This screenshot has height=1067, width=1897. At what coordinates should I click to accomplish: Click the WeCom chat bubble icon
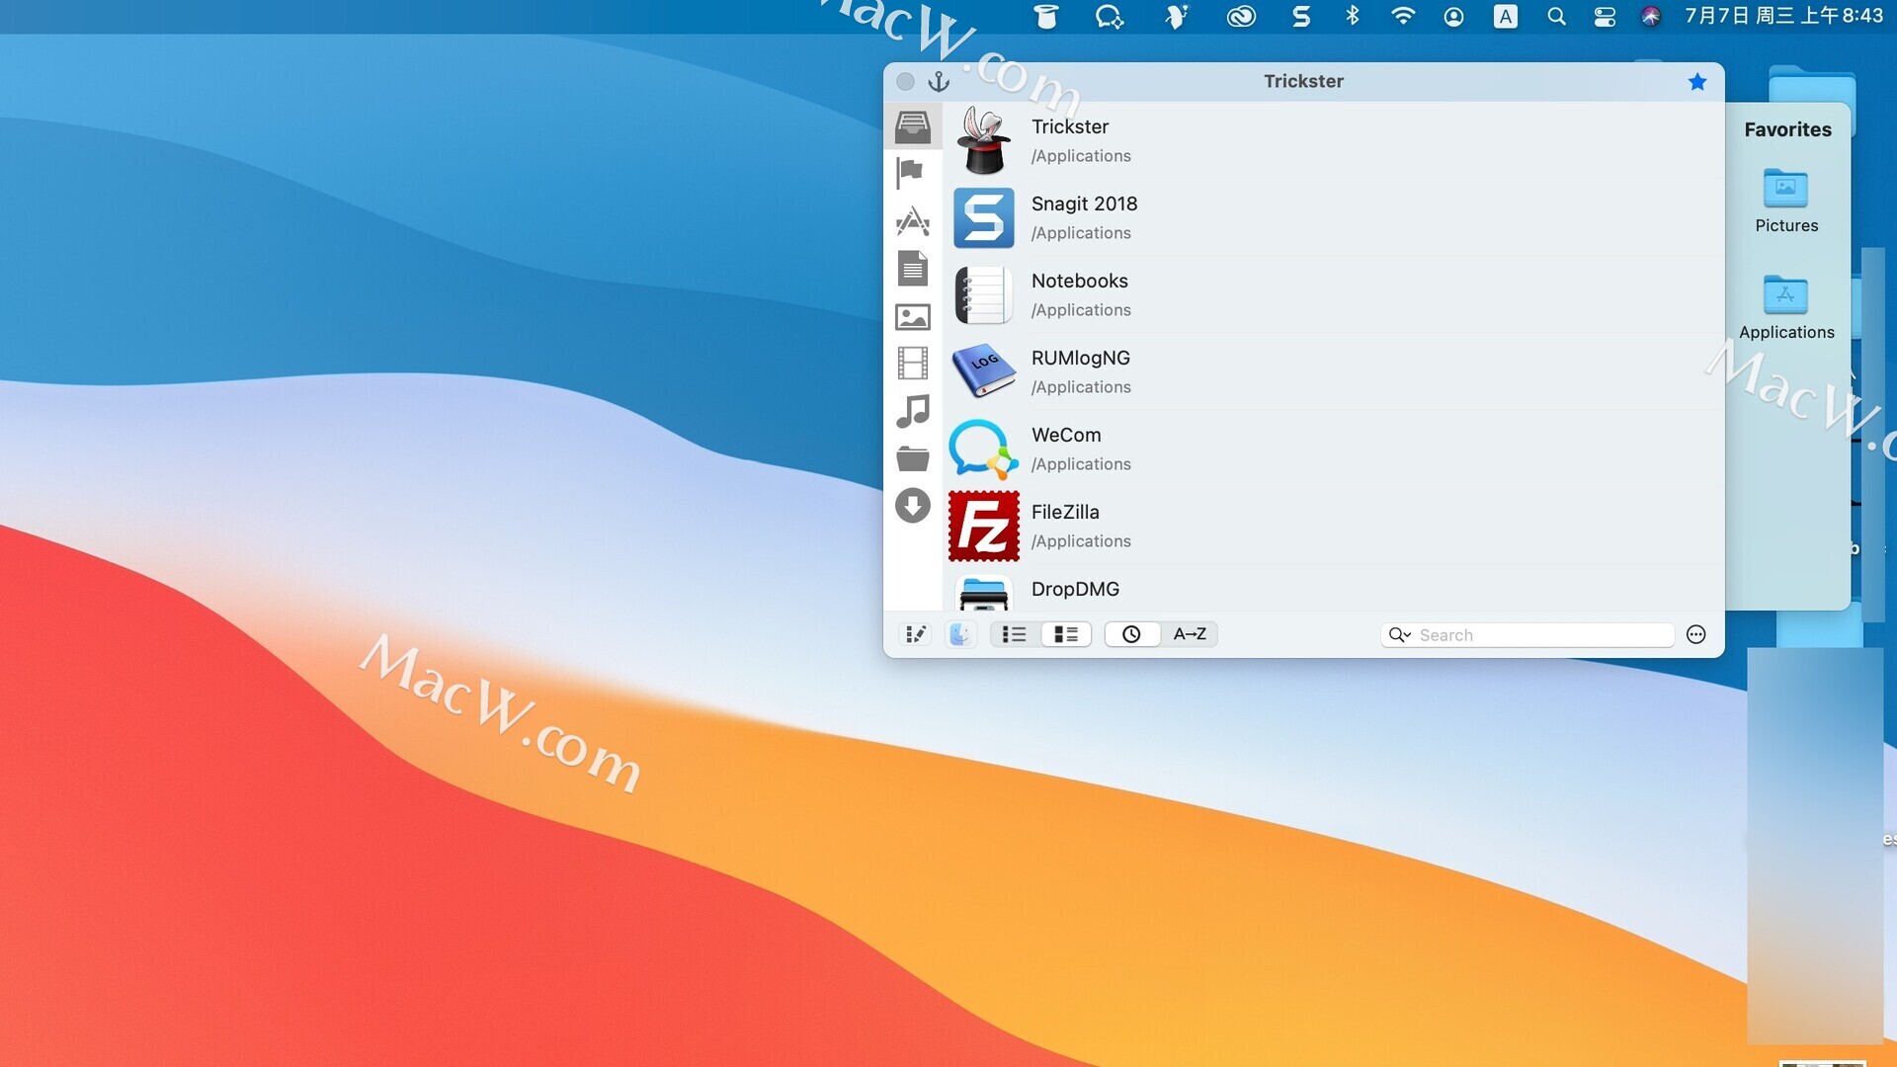tap(984, 449)
